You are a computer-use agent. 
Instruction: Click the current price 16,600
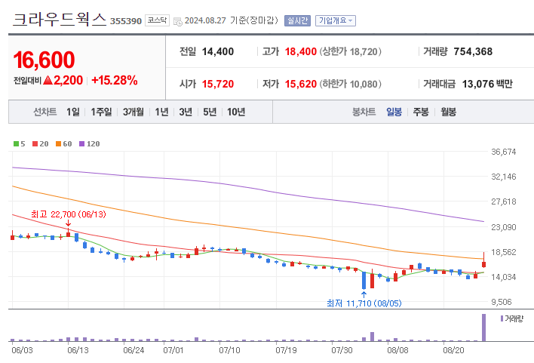tap(44, 60)
